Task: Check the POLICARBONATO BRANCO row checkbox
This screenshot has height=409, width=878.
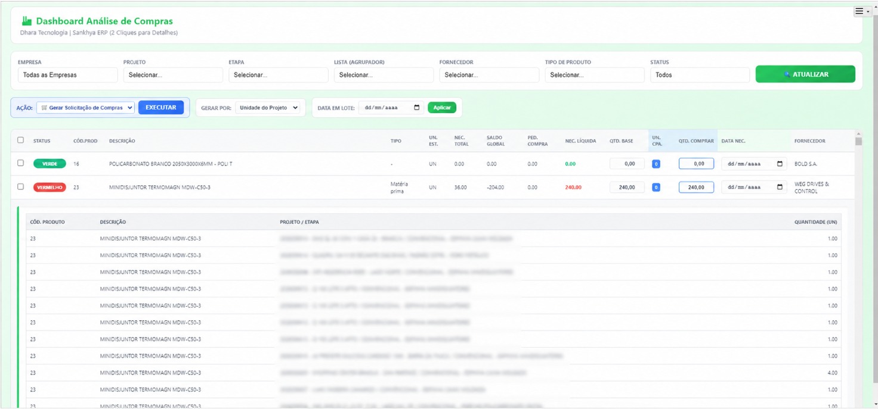Action: click(21, 163)
